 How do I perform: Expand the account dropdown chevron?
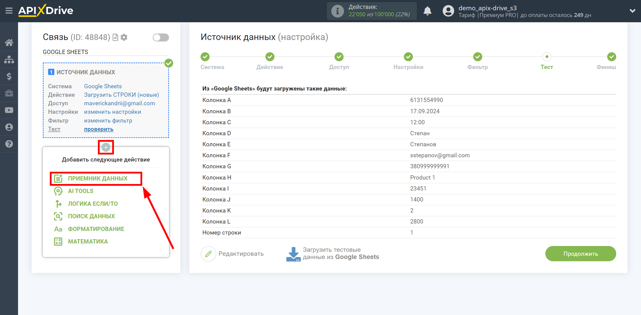[x=632, y=11]
